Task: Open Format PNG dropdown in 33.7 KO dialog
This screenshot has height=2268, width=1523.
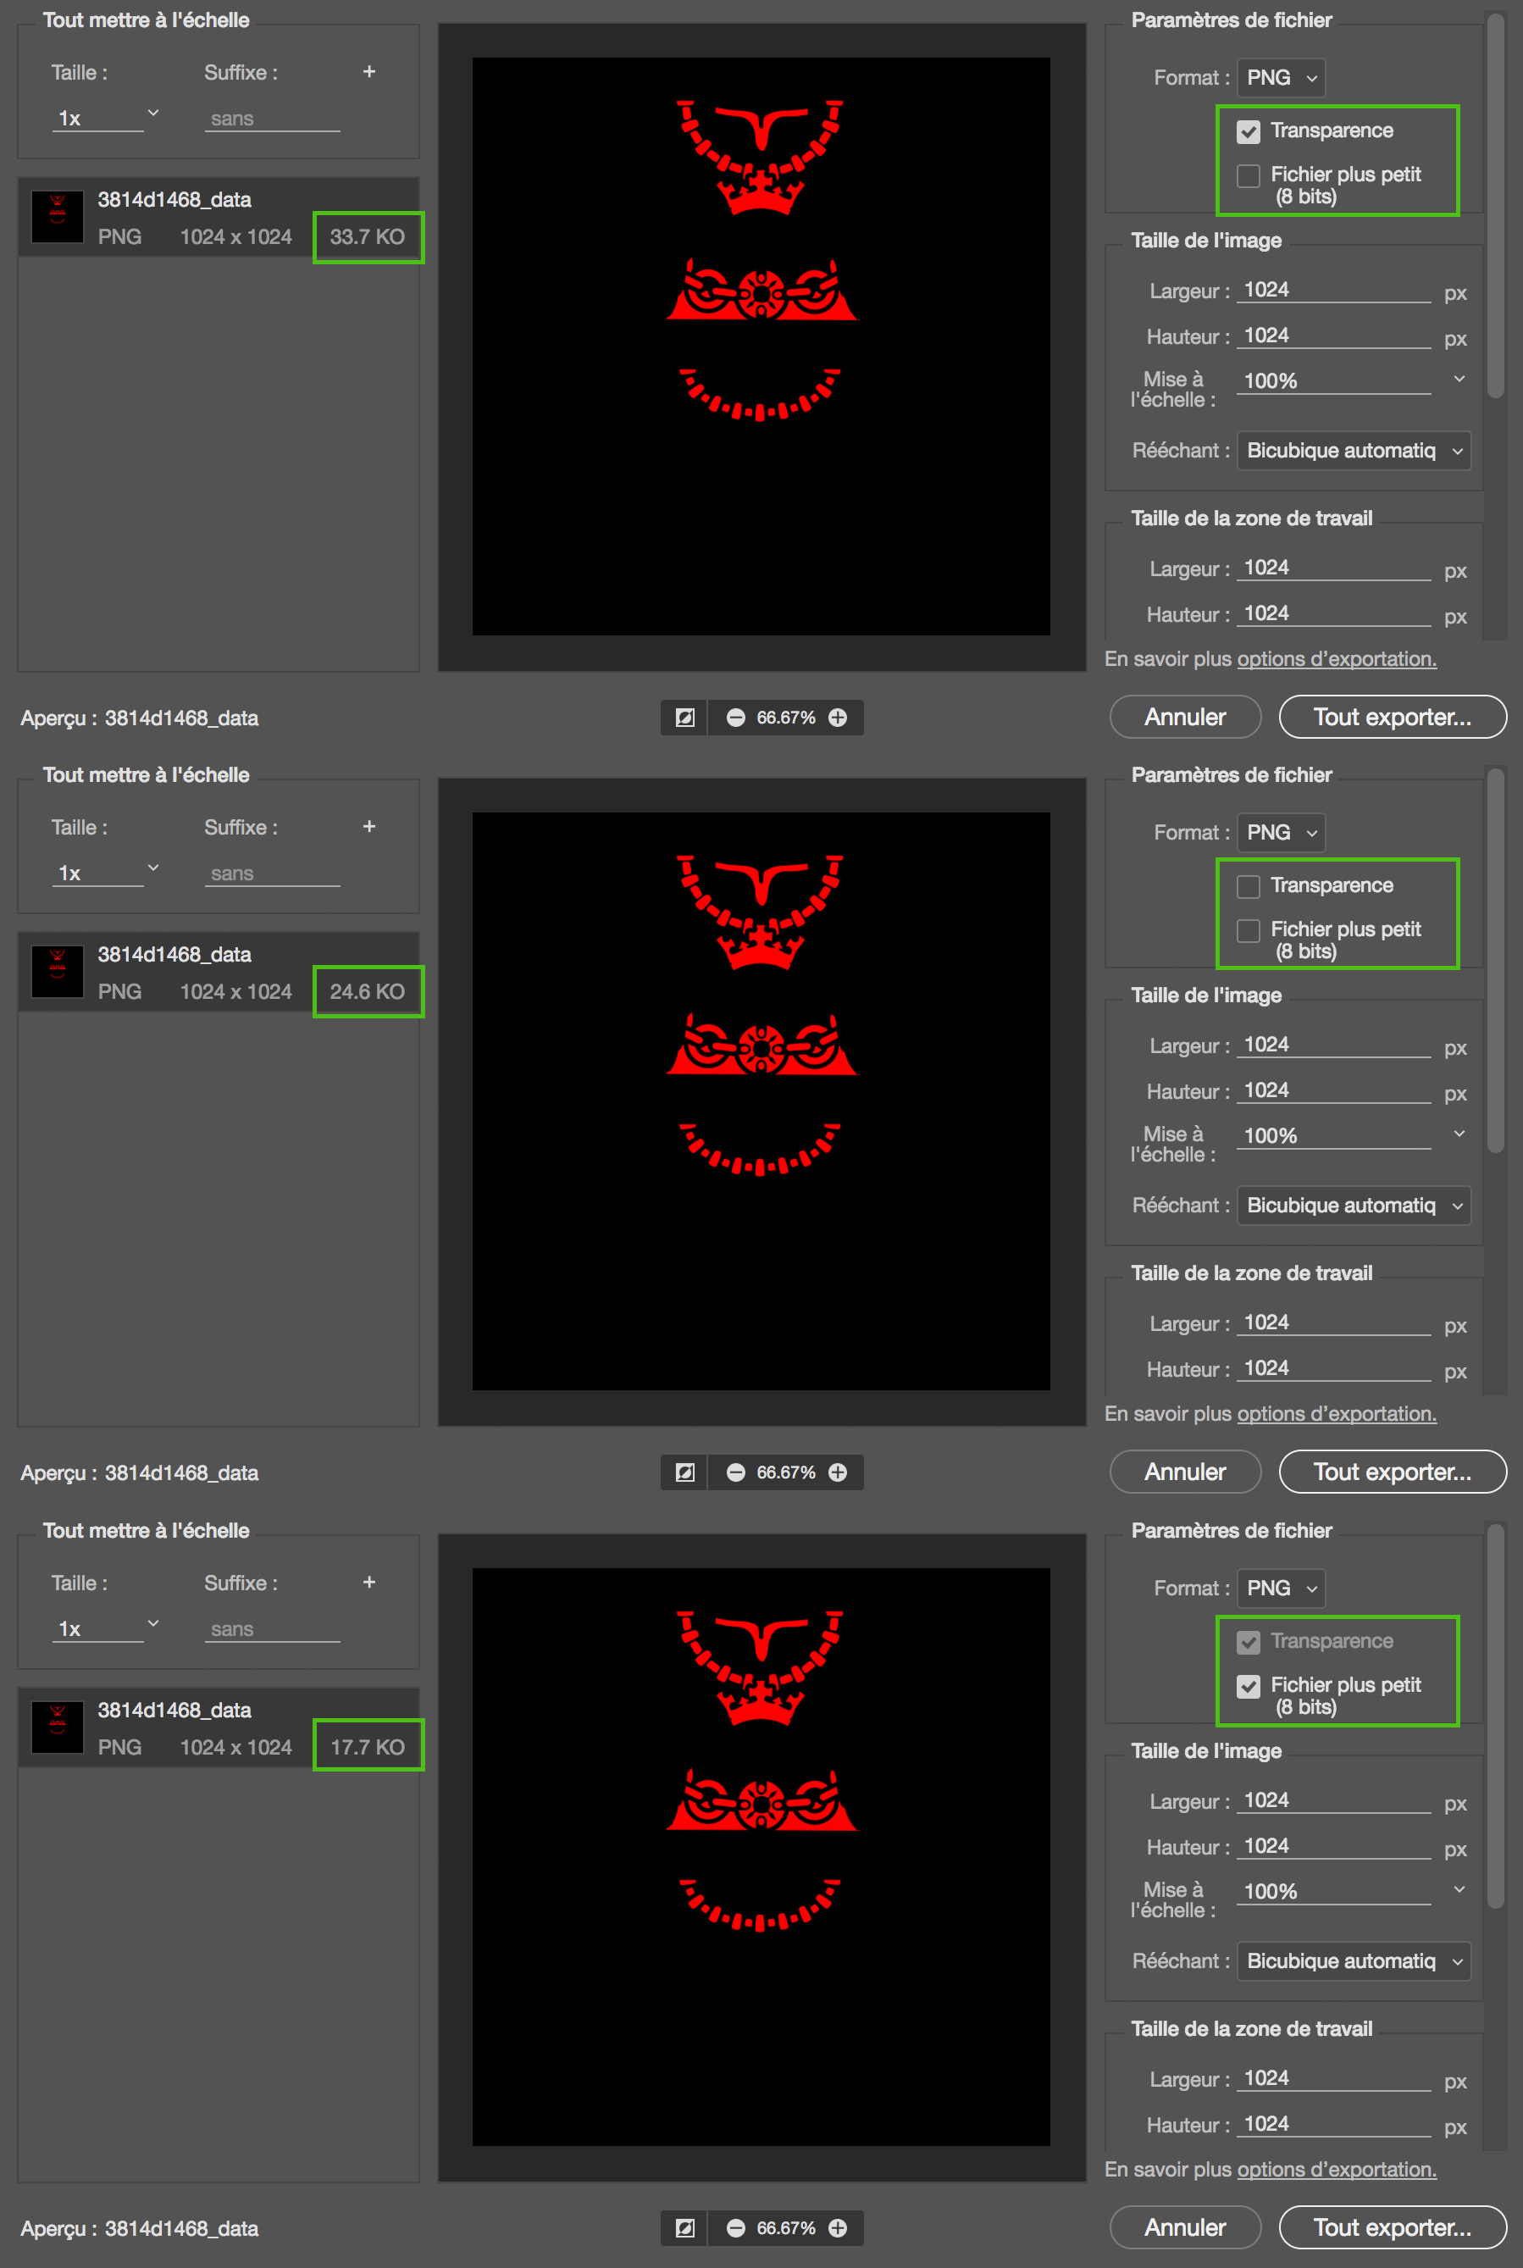Action: [x=1281, y=78]
